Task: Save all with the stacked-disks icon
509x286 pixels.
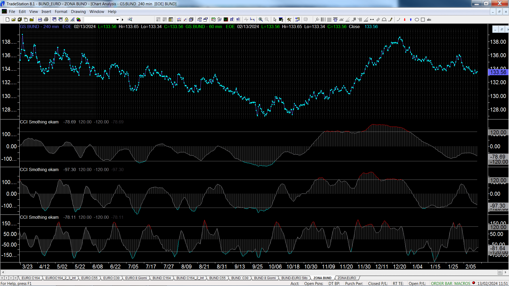Action: pos(20,20)
